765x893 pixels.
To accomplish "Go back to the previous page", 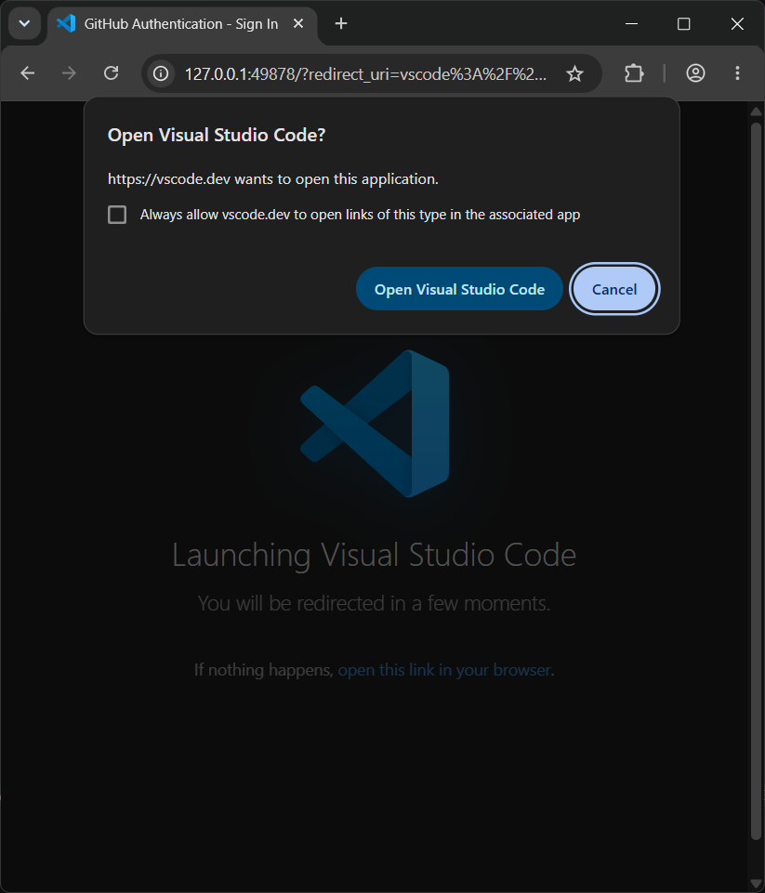I will (27, 72).
